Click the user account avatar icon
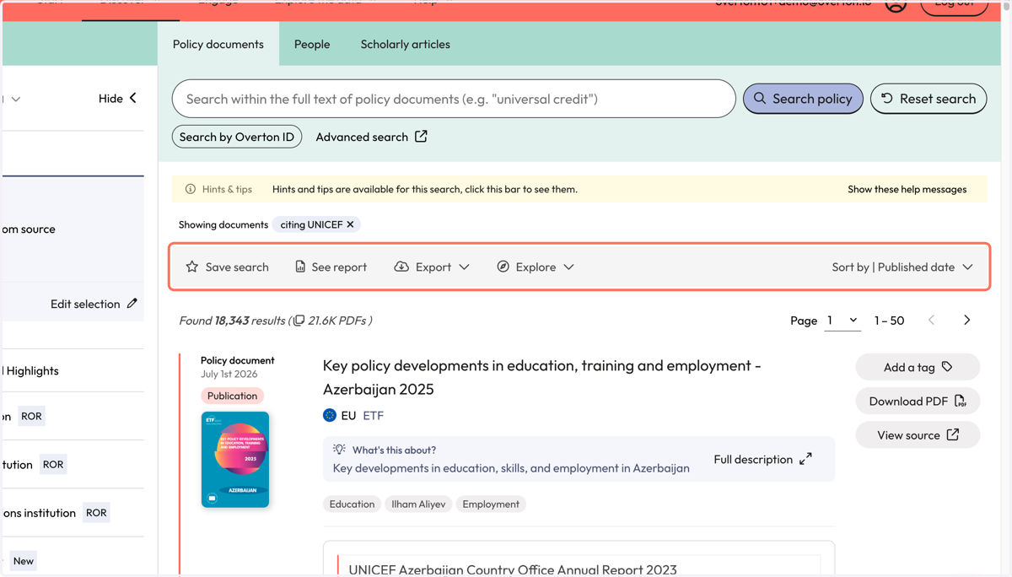 896,5
